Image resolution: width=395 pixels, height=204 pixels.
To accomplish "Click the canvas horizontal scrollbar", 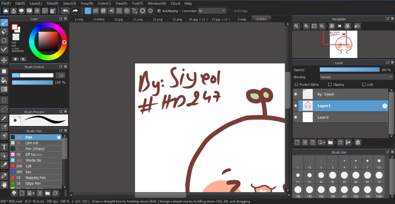I will click(160, 195).
